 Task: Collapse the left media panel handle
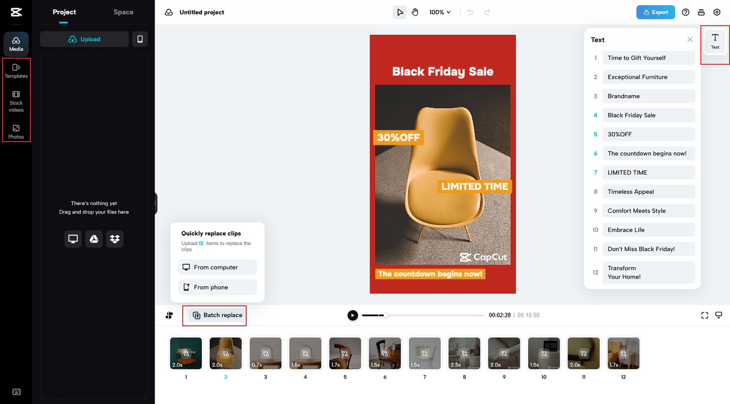coord(155,203)
